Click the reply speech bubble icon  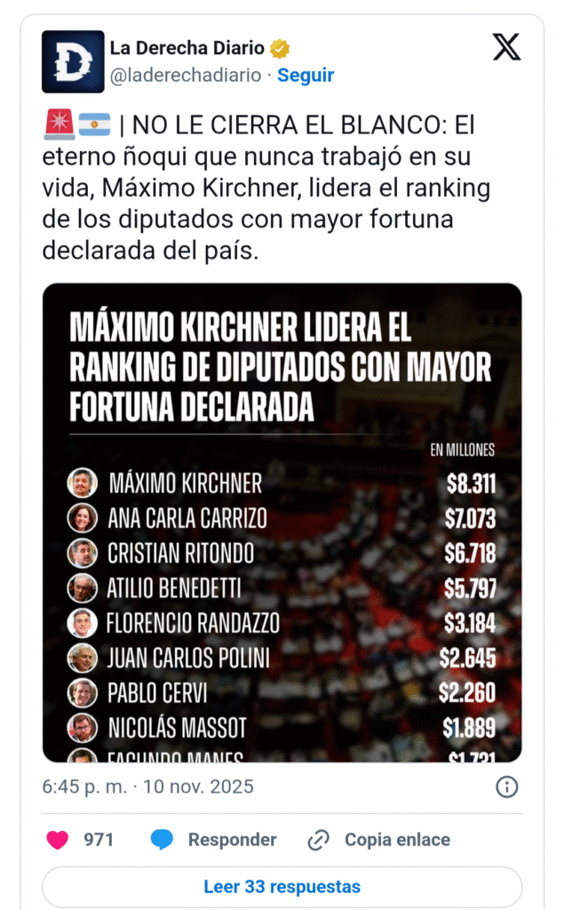point(162,840)
